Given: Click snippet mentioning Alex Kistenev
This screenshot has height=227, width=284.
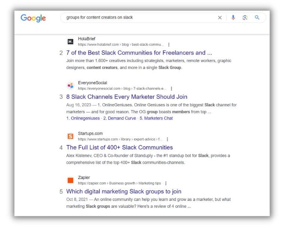Looking at the screenshot, I should point(148,159).
